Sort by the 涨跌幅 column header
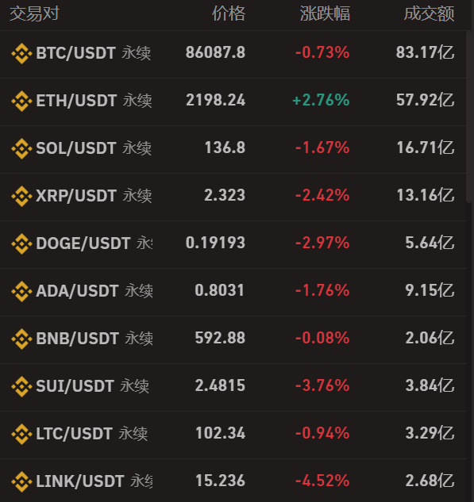Viewport: 474px width, 502px height. 325,13
